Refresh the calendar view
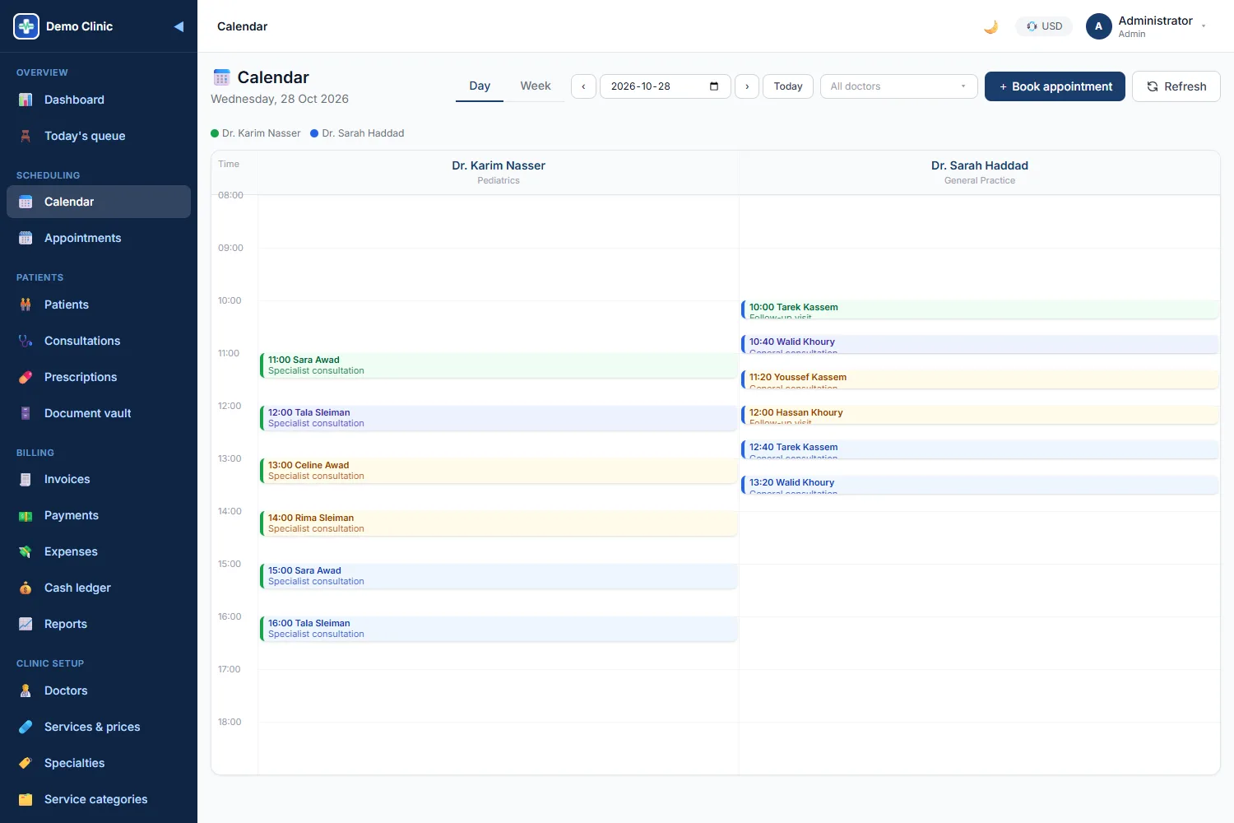1234x823 pixels. point(1176,86)
